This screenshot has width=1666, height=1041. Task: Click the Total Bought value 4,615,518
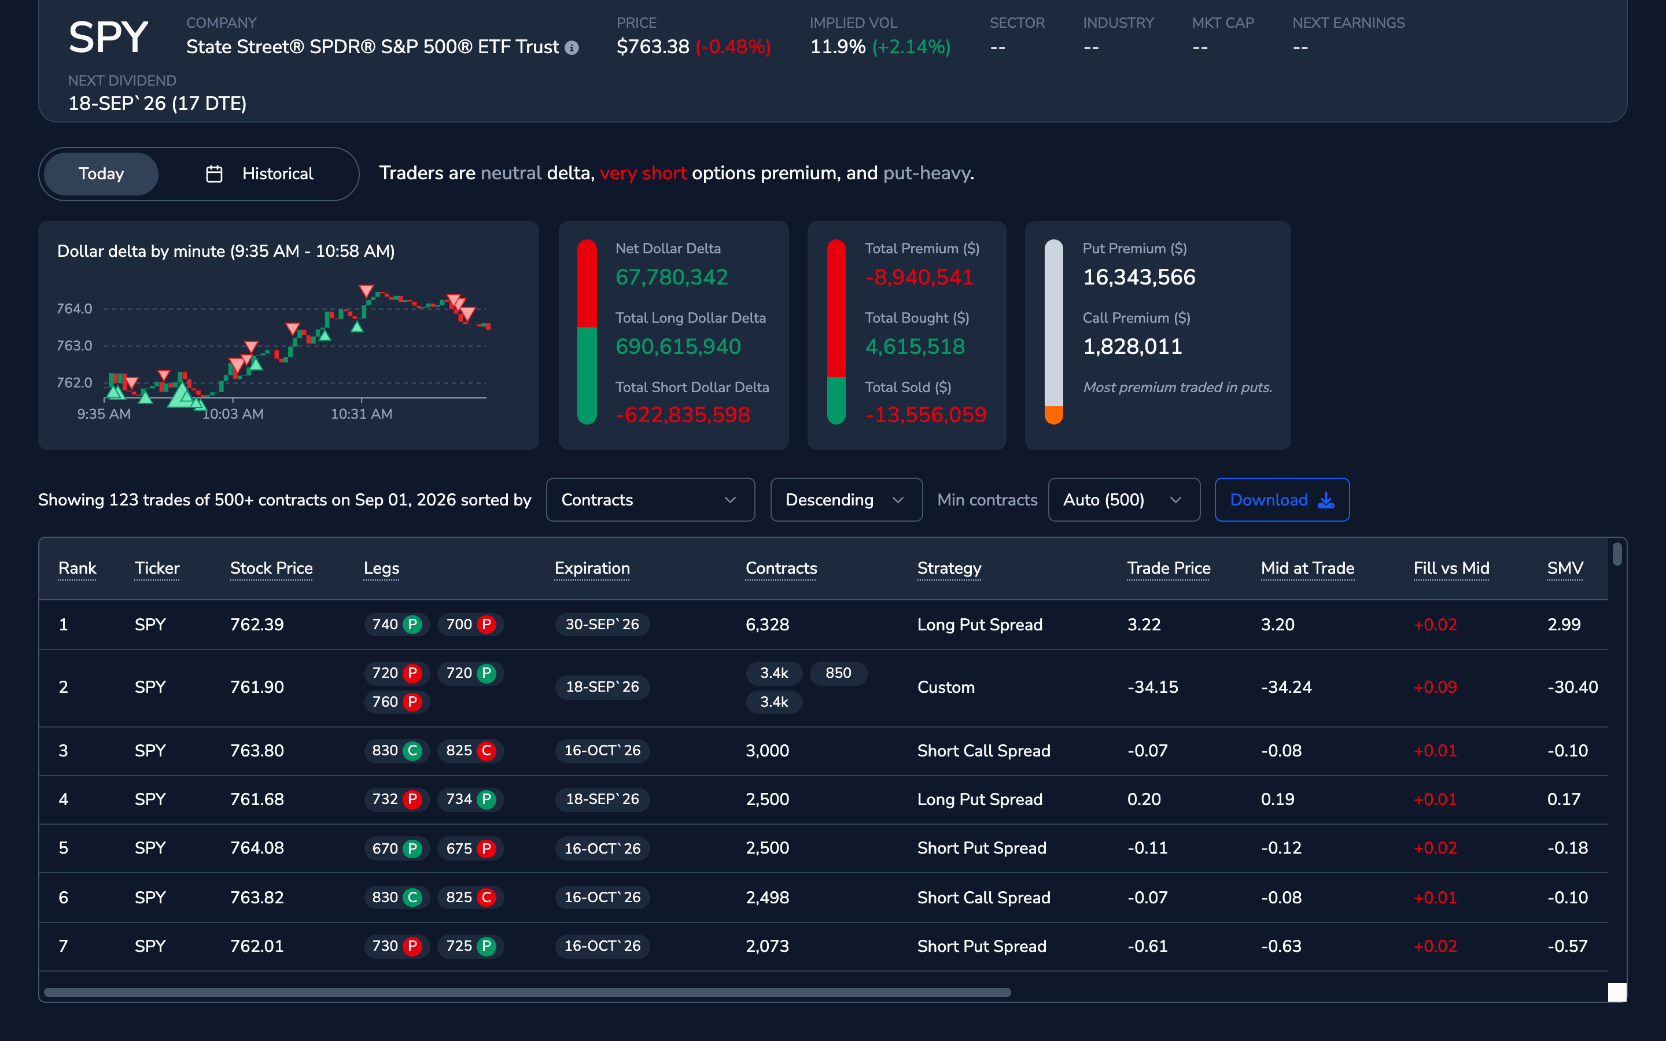pyautogui.click(x=915, y=346)
